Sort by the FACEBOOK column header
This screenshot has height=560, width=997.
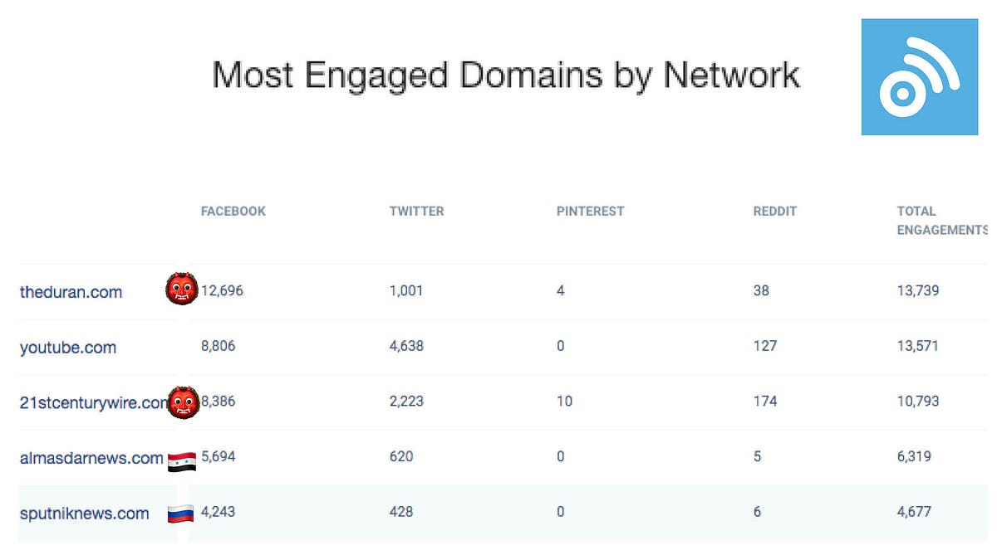[x=233, y=212]
